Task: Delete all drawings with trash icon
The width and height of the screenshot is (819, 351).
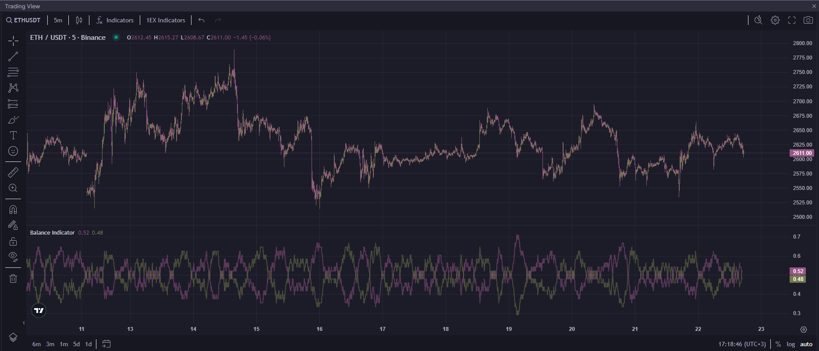Action: (x=13, y=278)
